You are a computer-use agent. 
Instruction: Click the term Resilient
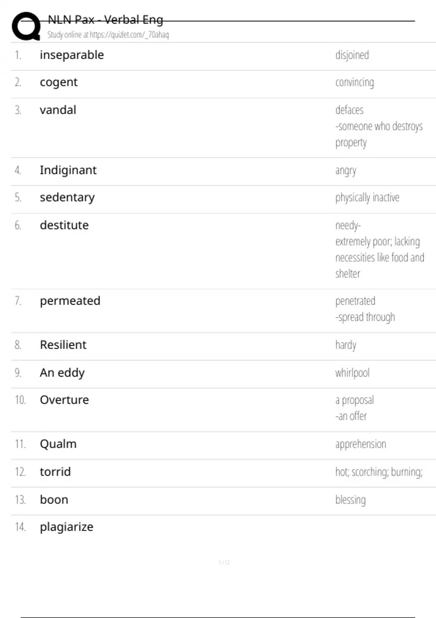tap(63, 345)
